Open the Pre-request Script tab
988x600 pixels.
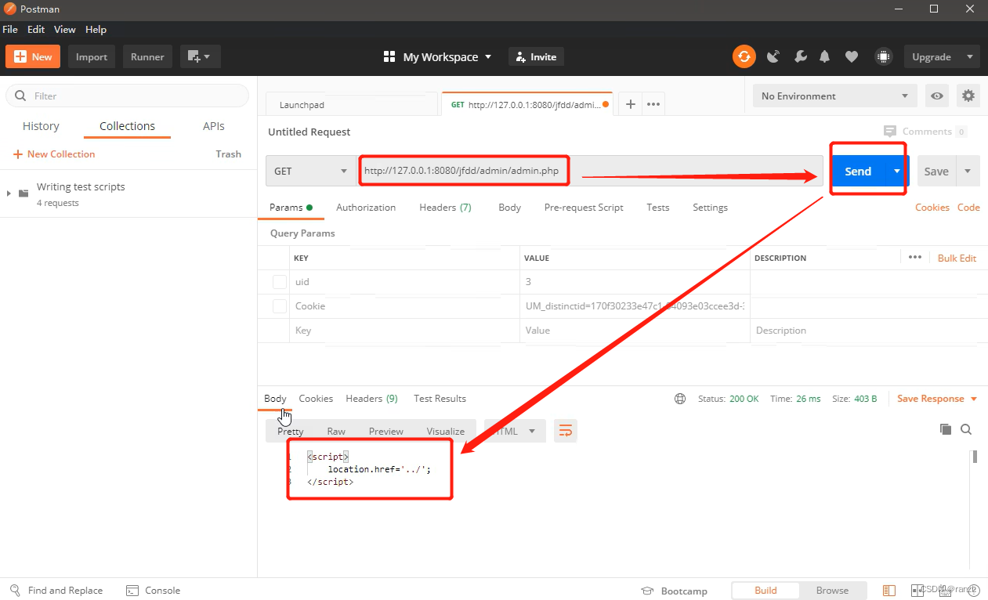[584, 208]
